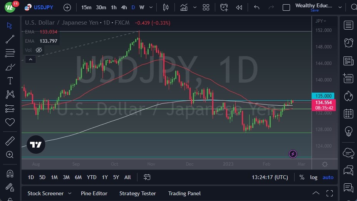
Task: Open the search icon at top right
Action: 354,8
